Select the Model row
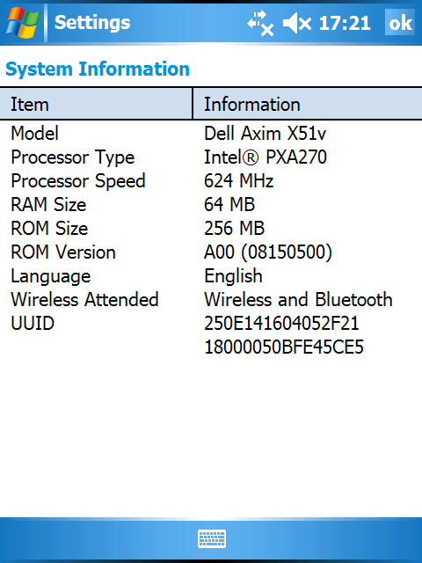 point(211,133)
